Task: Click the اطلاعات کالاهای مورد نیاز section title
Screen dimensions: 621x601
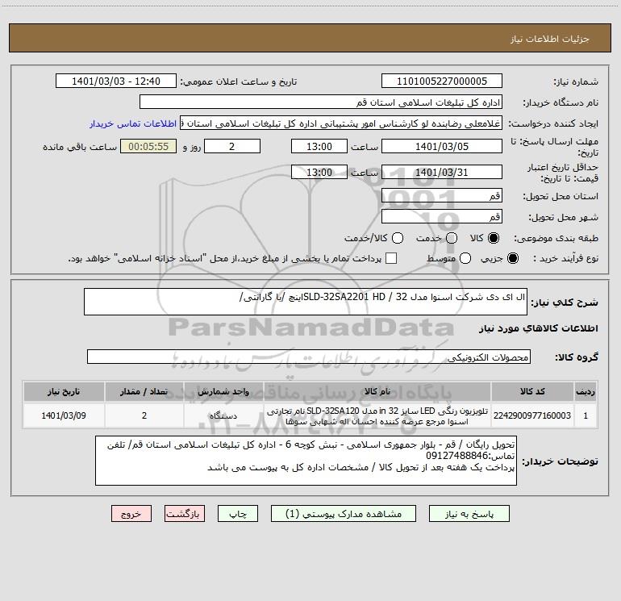Action: tap(539, 328)
